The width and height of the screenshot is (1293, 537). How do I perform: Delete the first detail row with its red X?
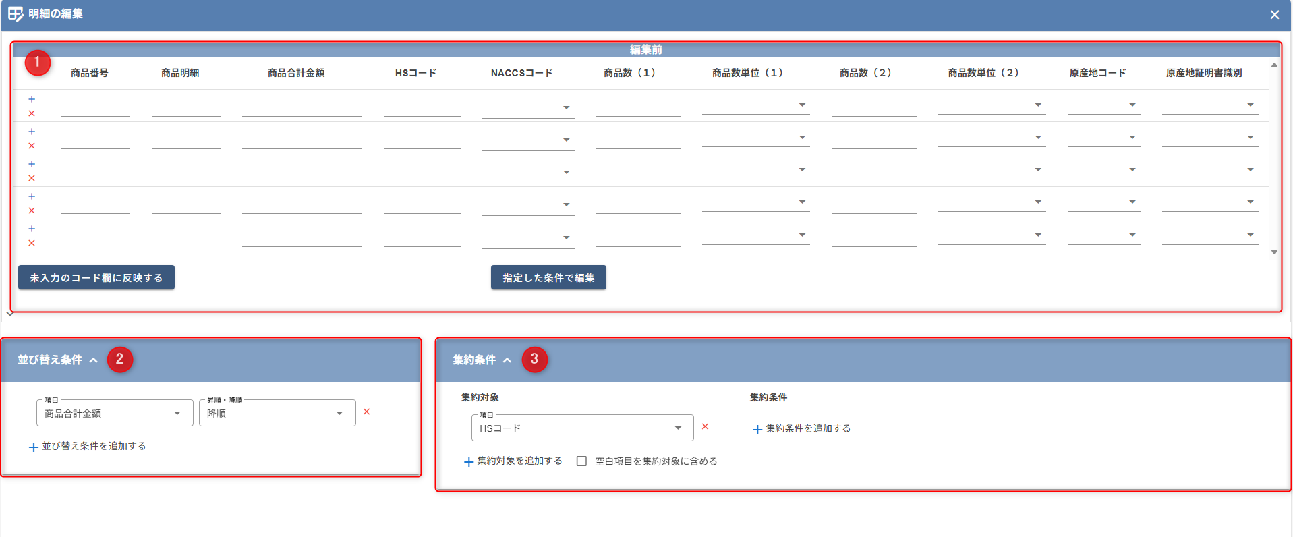pyautogui.click(x=32, y=113)
